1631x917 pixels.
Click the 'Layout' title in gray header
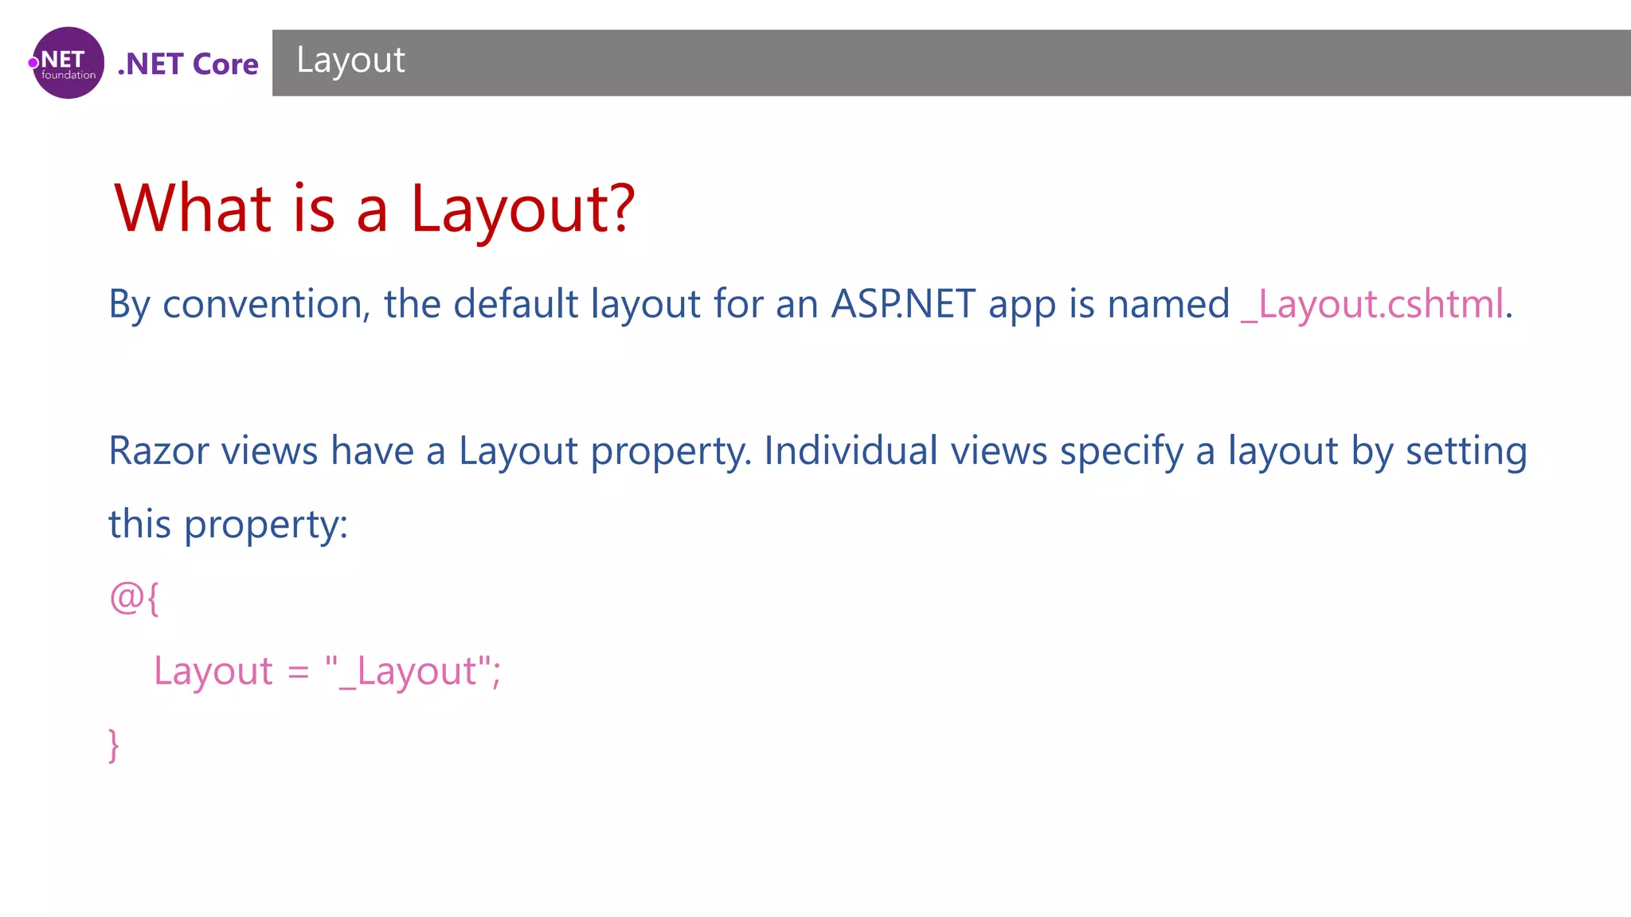(351, 60)
